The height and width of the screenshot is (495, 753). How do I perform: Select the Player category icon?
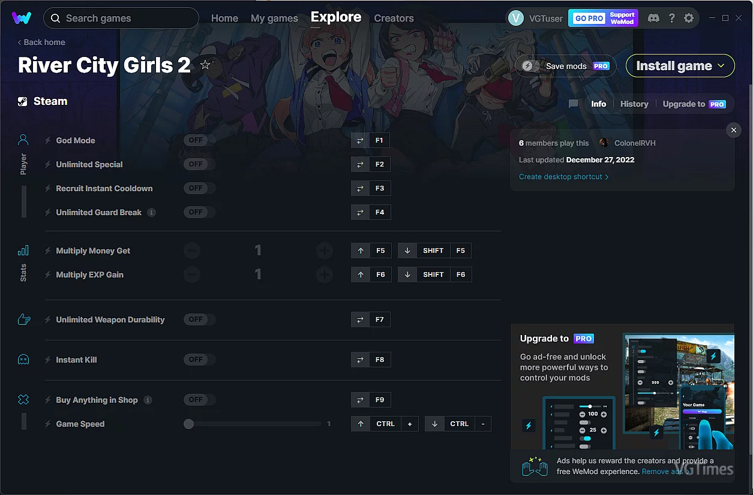23,140
